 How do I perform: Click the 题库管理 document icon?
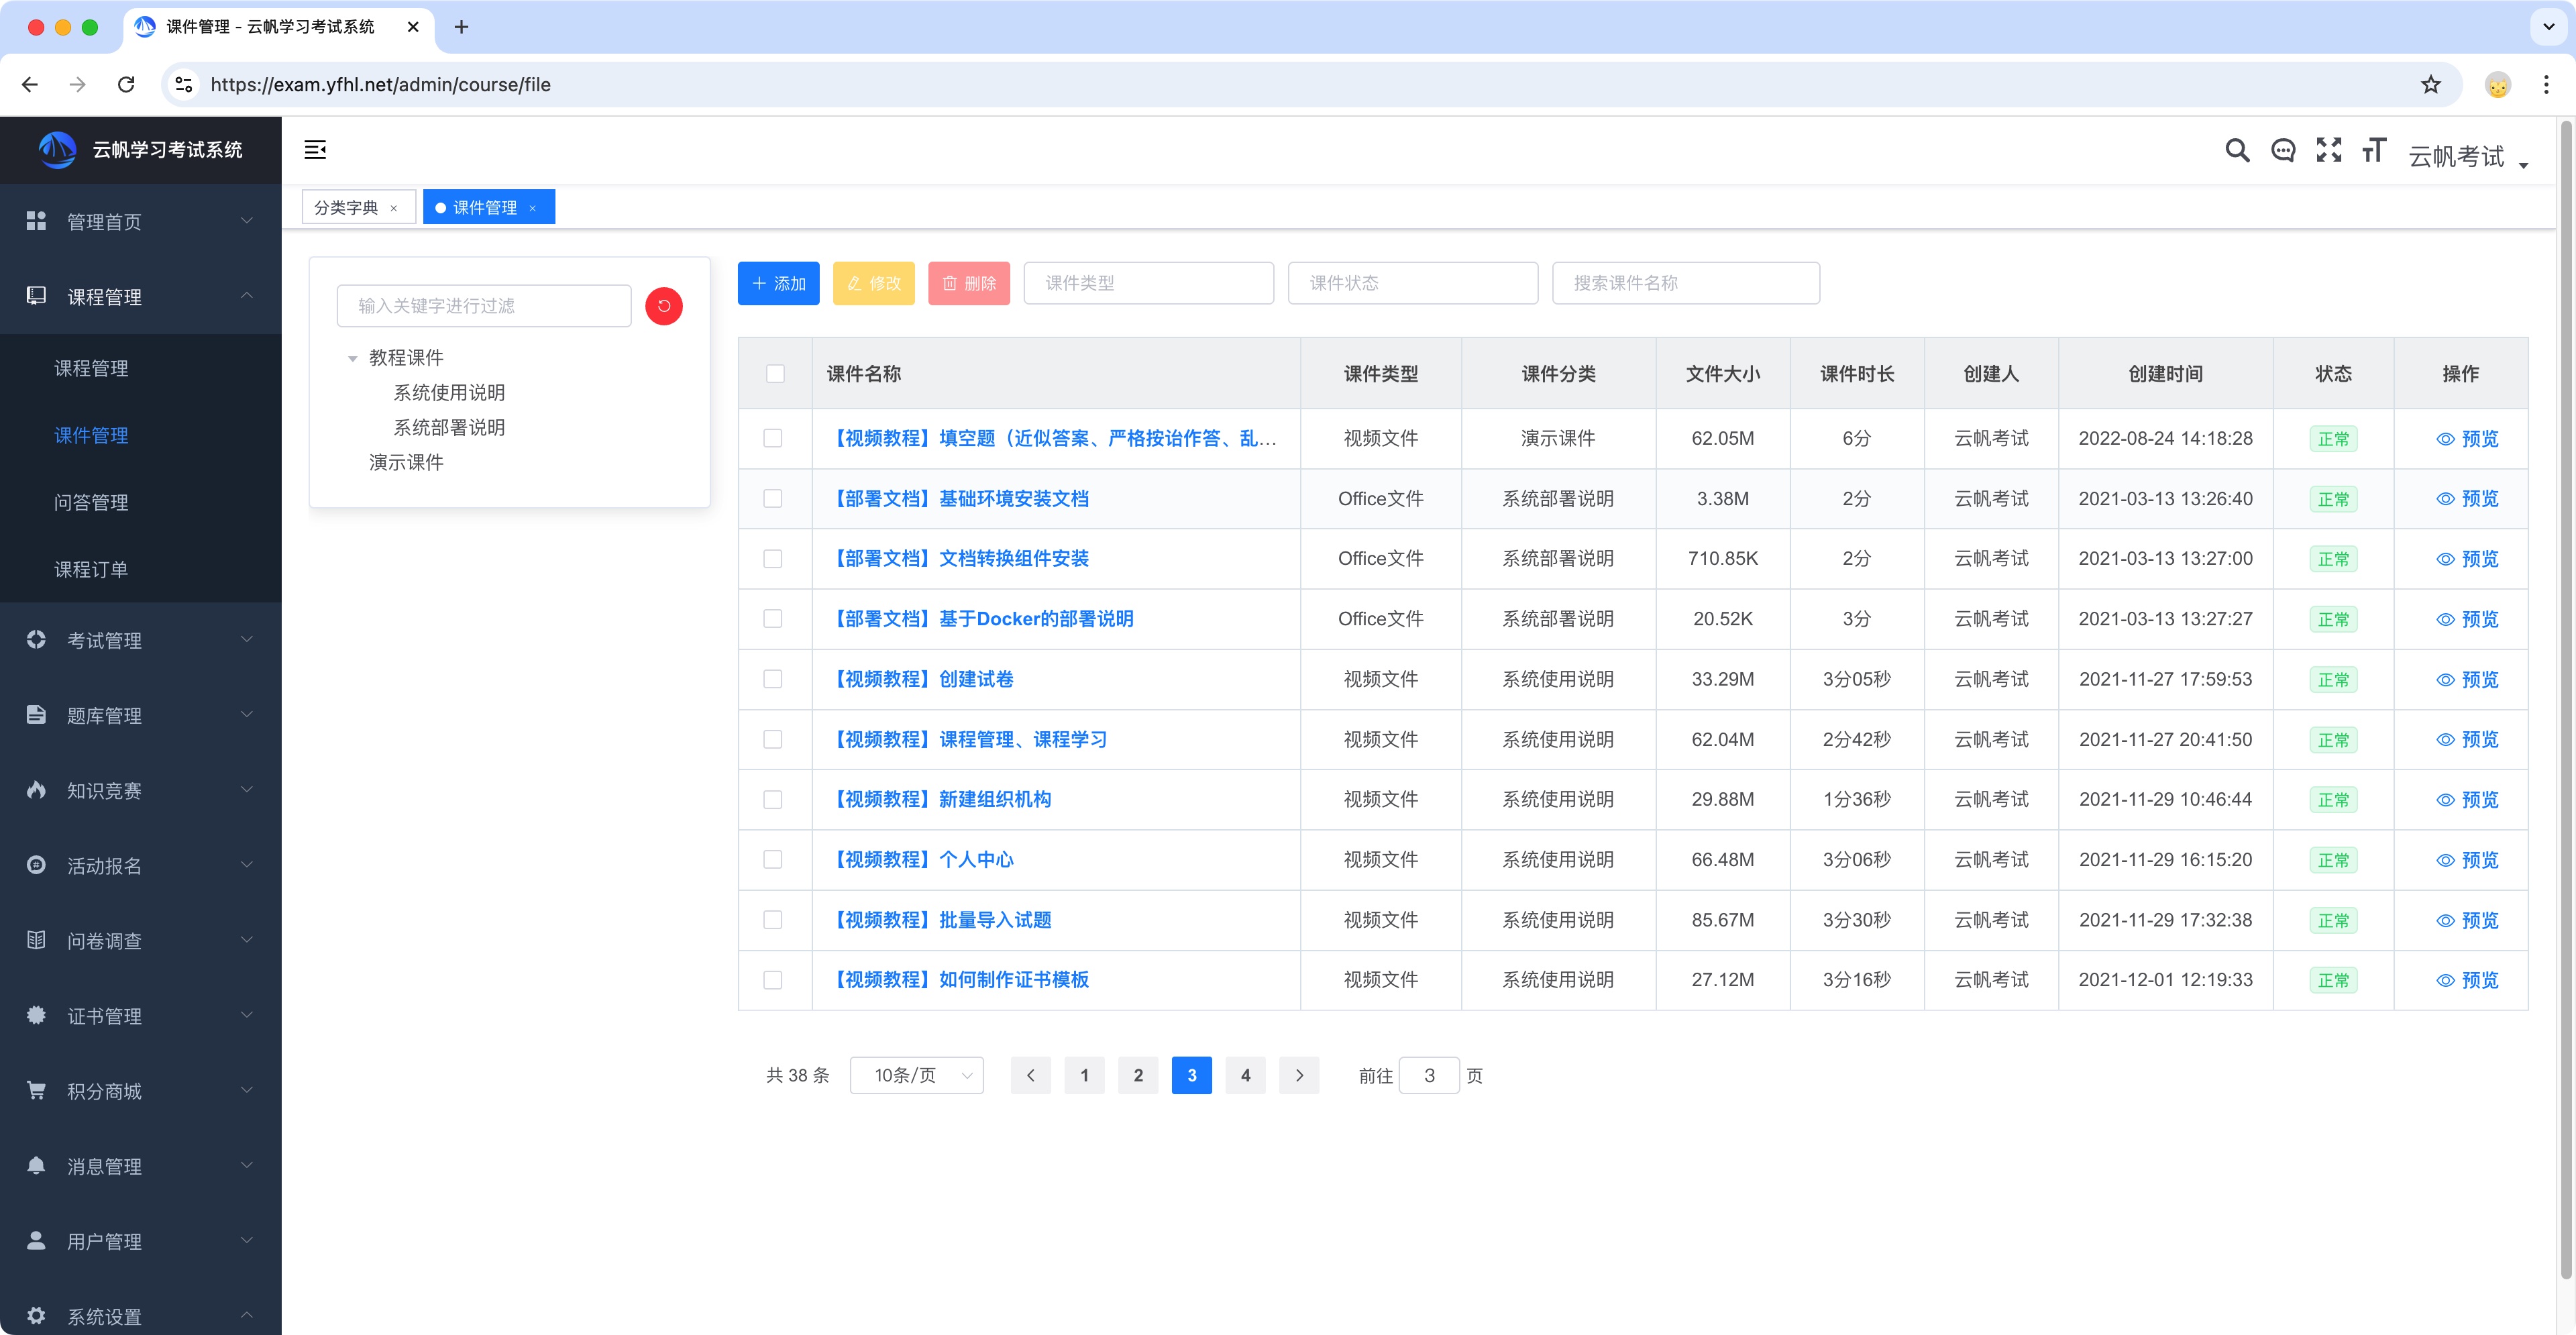tap(36, 715)
